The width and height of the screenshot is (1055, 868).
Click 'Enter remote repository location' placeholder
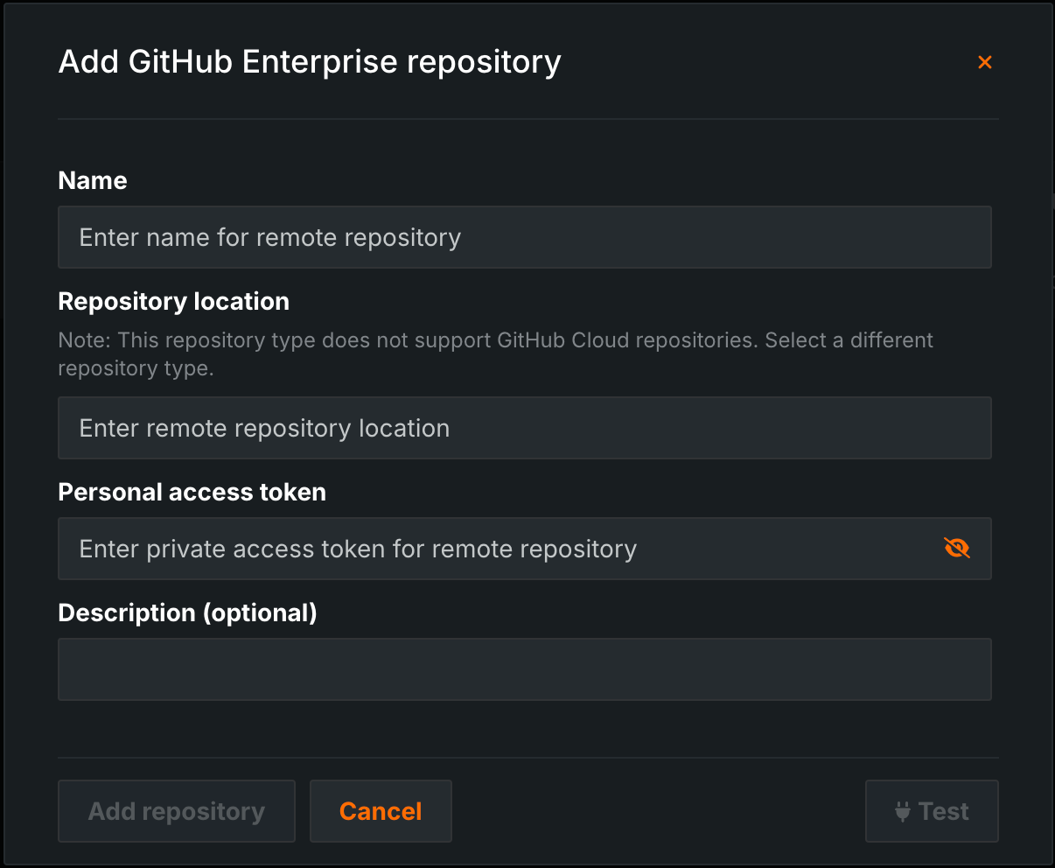(x=264, y=428)
